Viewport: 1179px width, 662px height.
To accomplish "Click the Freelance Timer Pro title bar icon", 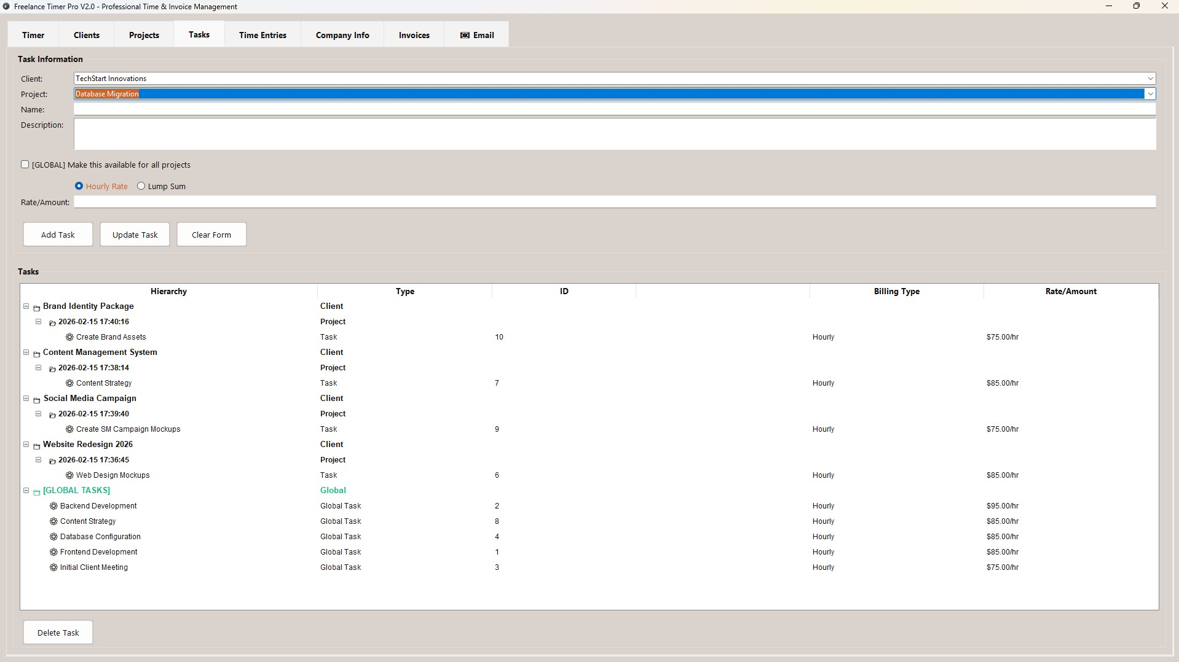I will click(x=7, y=6).
